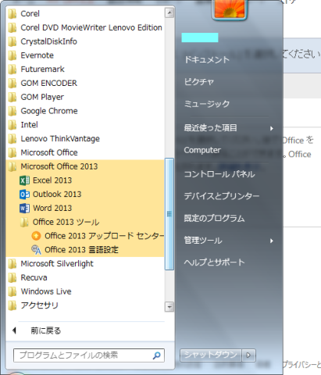Open ドキュメント from the right pane
Viewport: 321px width, 375px height.
[207, 59]
